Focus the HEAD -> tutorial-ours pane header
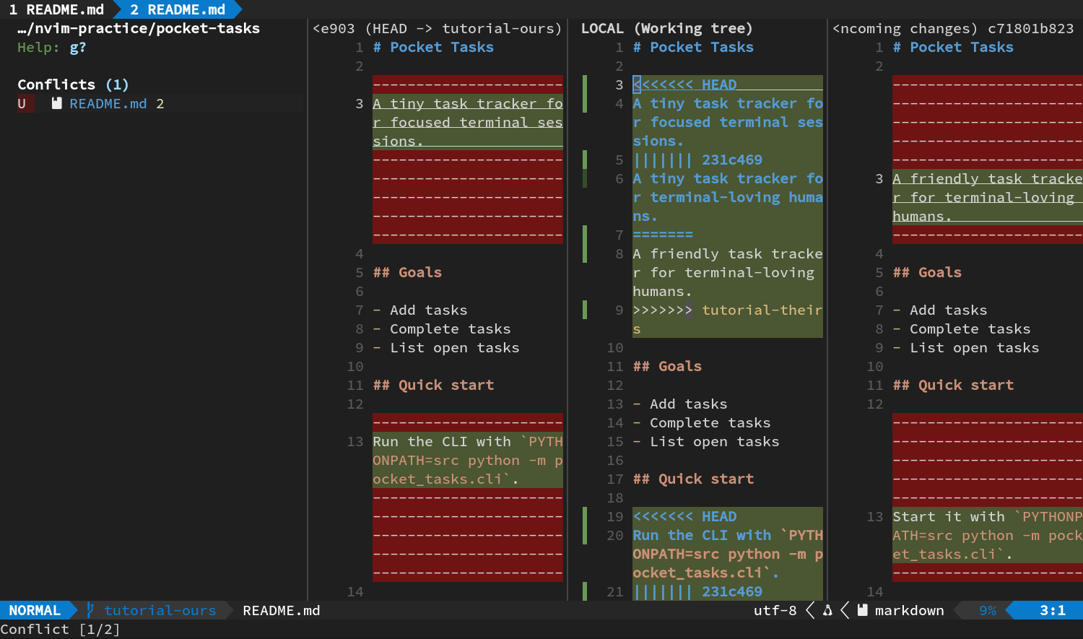 tap(437, 28)
